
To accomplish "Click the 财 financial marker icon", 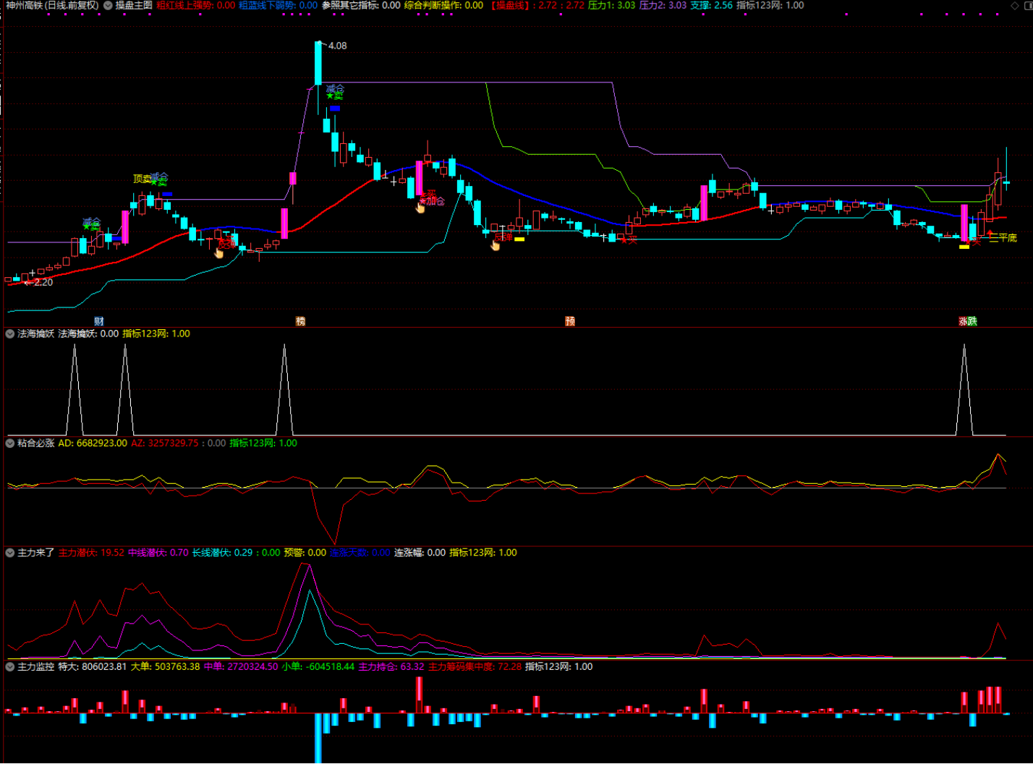I will (x=99, y=321).
